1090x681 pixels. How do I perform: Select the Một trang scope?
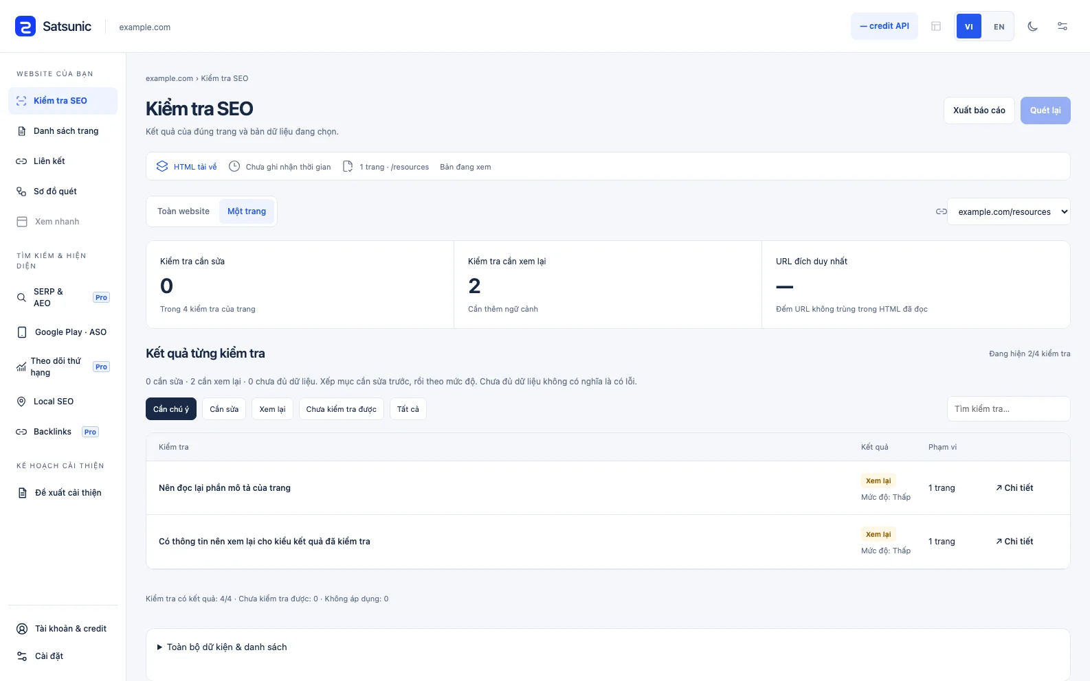tap(247, 211)
